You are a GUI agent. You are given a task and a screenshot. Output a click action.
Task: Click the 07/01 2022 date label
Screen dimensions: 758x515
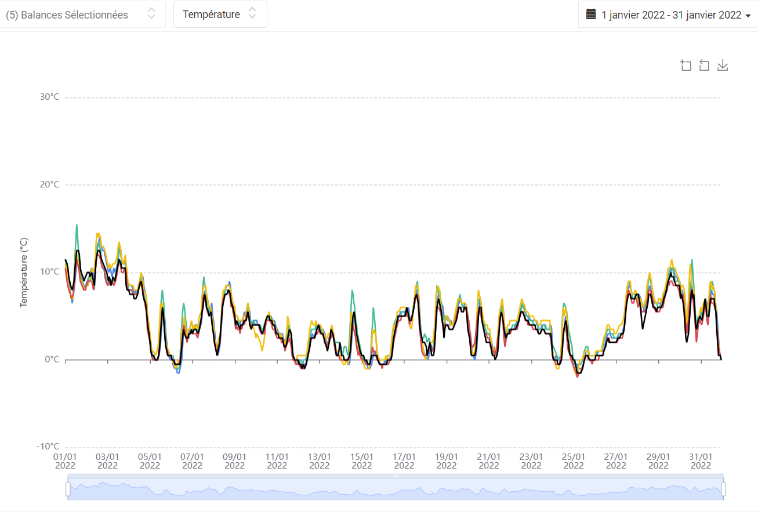tap(192, 461)
